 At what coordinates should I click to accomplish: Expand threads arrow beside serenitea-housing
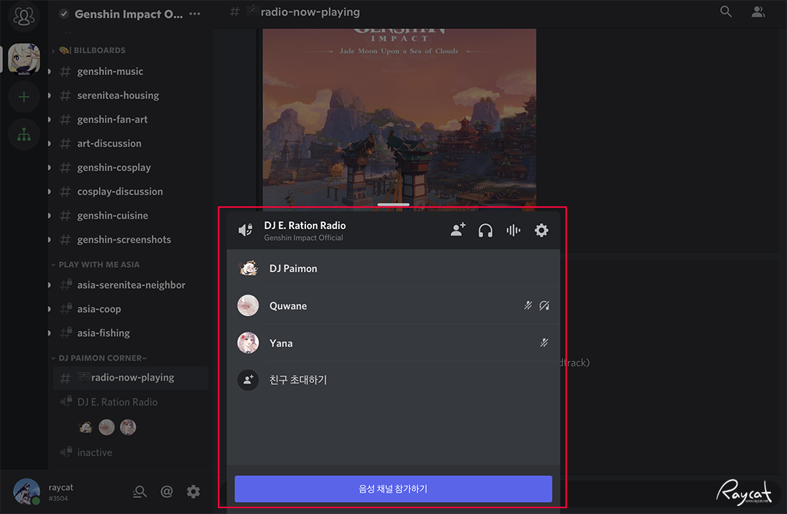tap(50, 96)
